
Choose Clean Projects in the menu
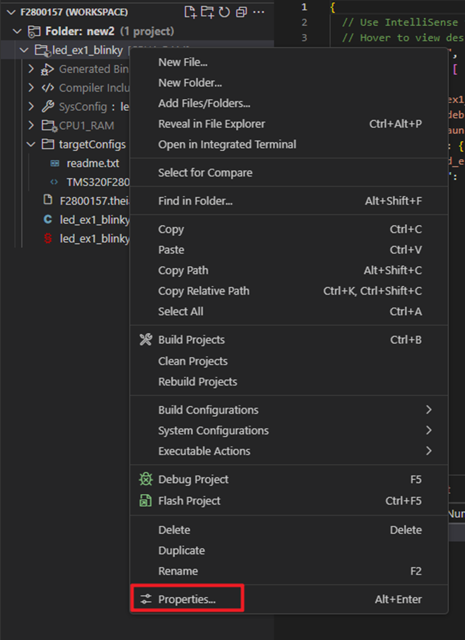pos(192,361)
